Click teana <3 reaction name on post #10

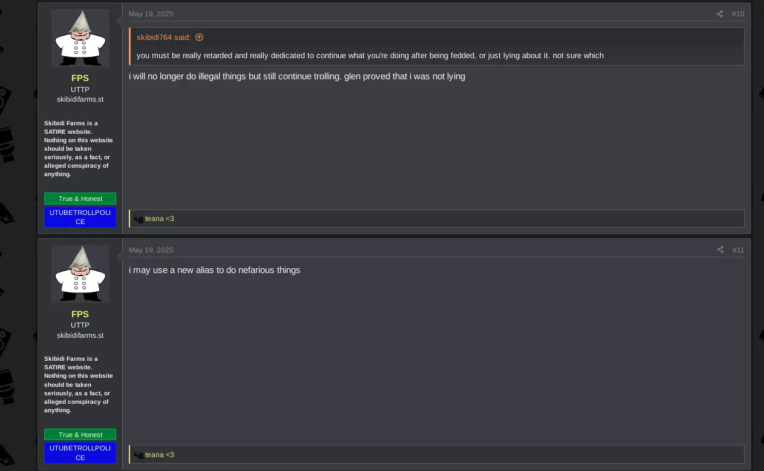(x=160, y=219)
